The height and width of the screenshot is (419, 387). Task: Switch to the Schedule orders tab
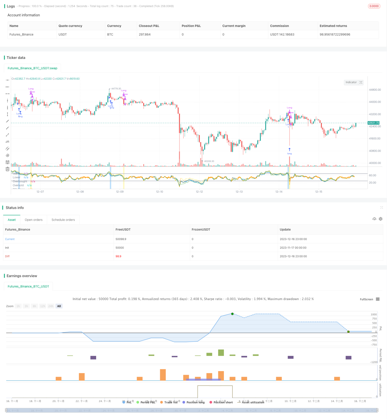tap(63, 220)
